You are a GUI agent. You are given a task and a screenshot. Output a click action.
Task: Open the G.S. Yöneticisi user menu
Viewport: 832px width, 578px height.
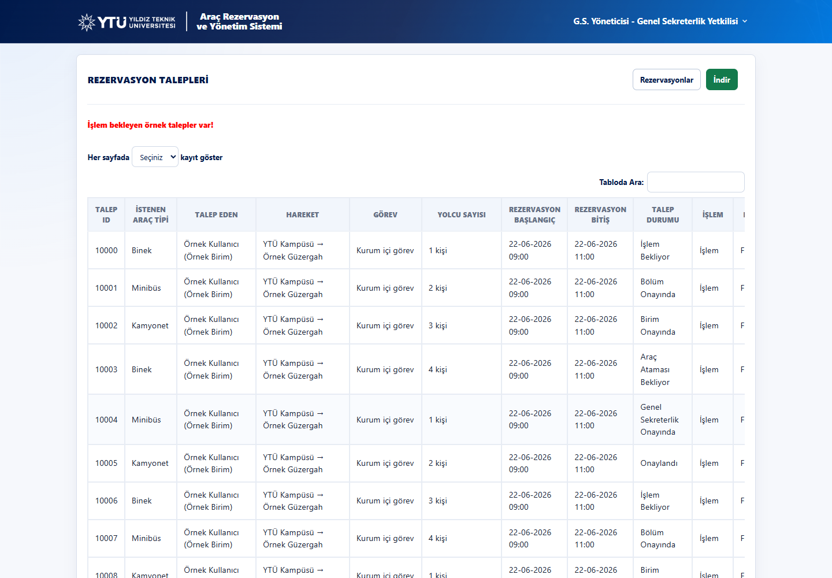click(660, 21)
